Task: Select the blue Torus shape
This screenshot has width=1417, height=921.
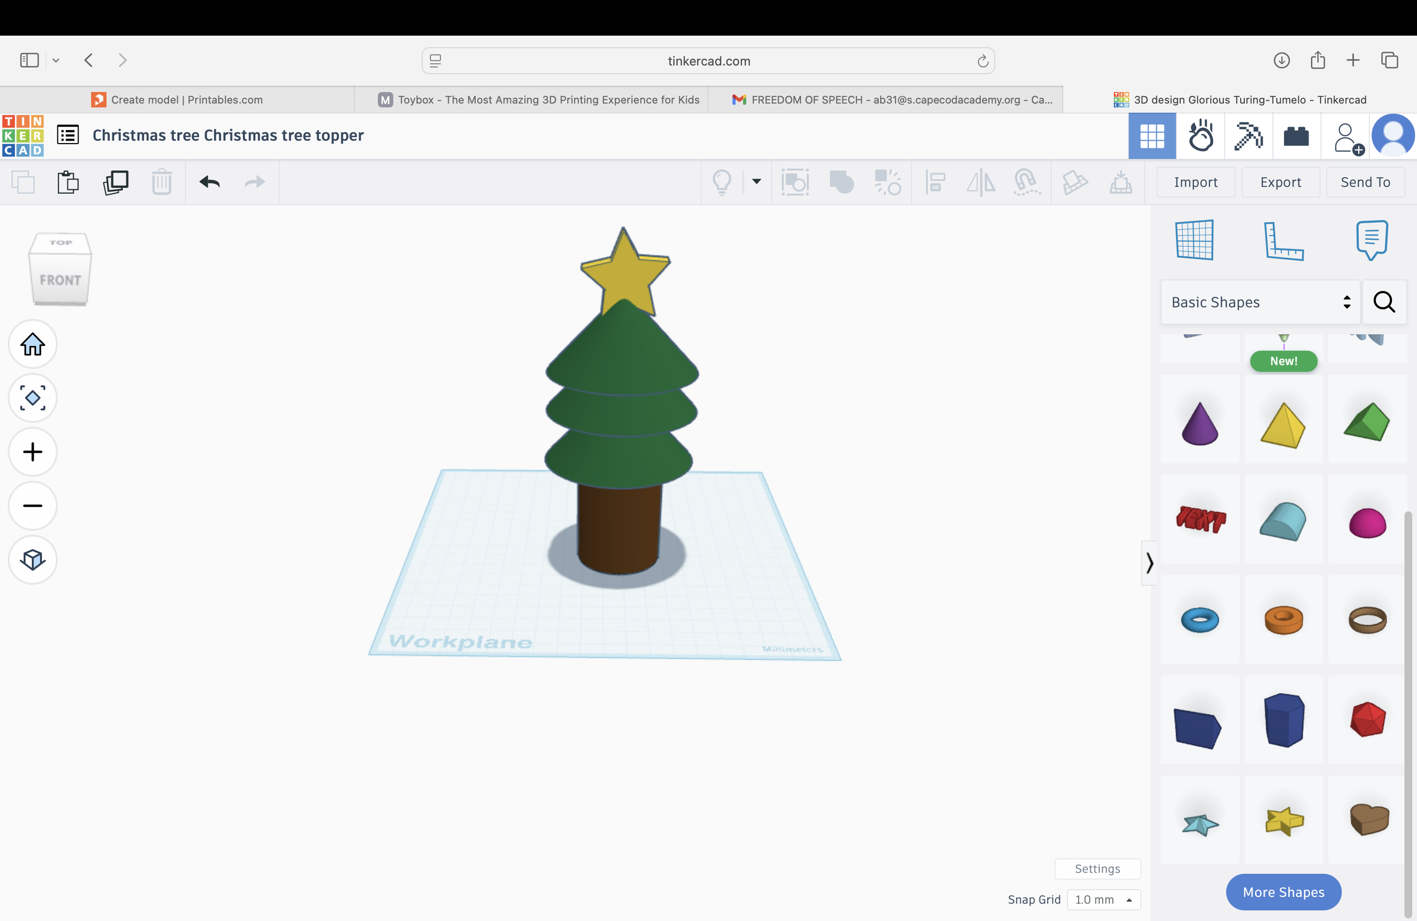Action: 1199,619
